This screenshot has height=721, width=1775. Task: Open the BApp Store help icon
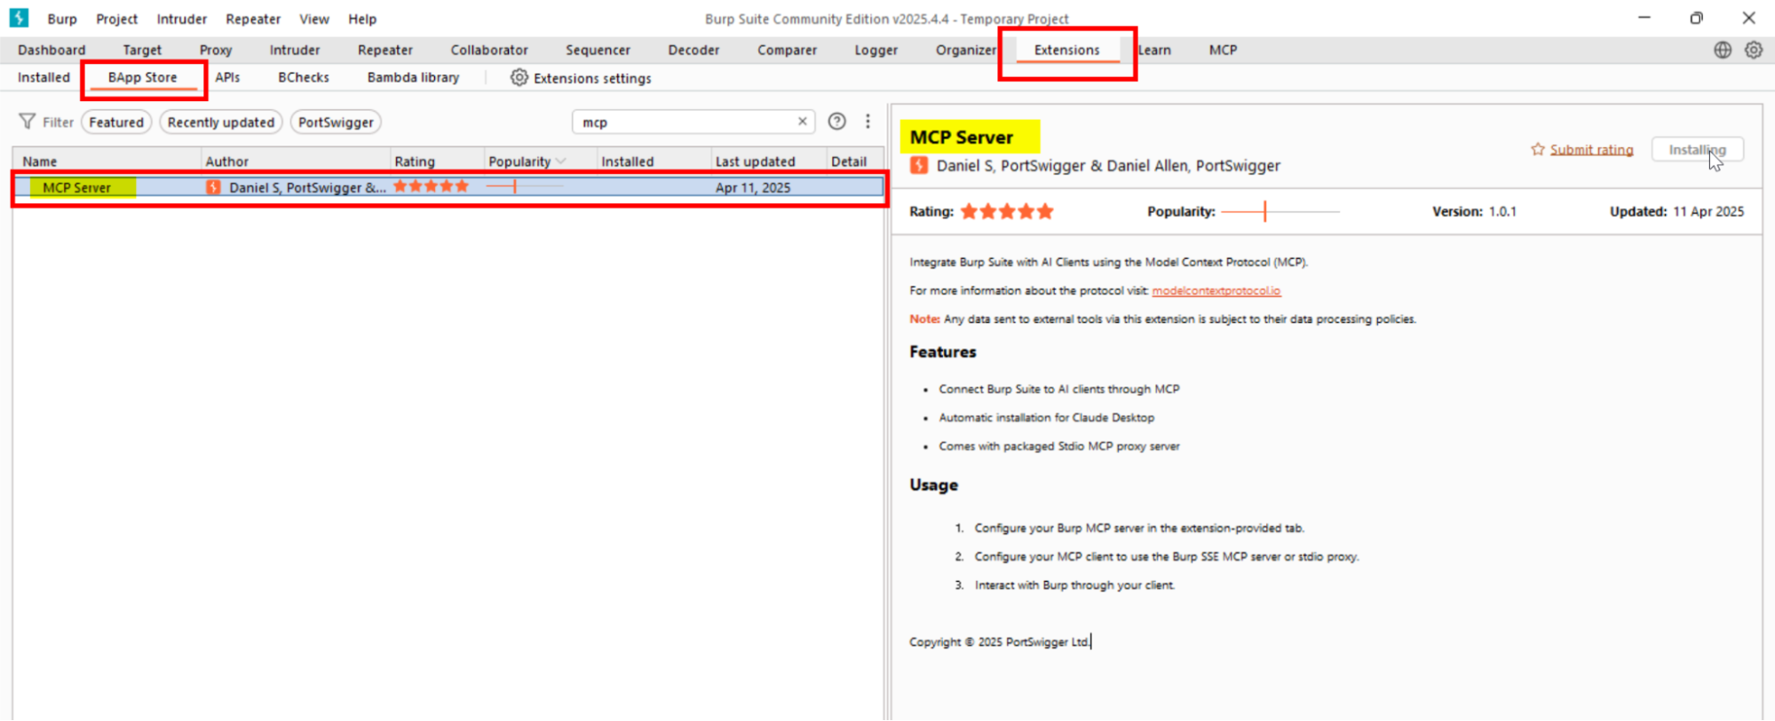pos(836,121)
